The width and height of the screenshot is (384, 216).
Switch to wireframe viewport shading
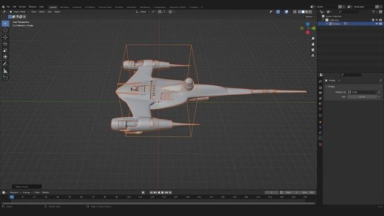pos(299,12)
